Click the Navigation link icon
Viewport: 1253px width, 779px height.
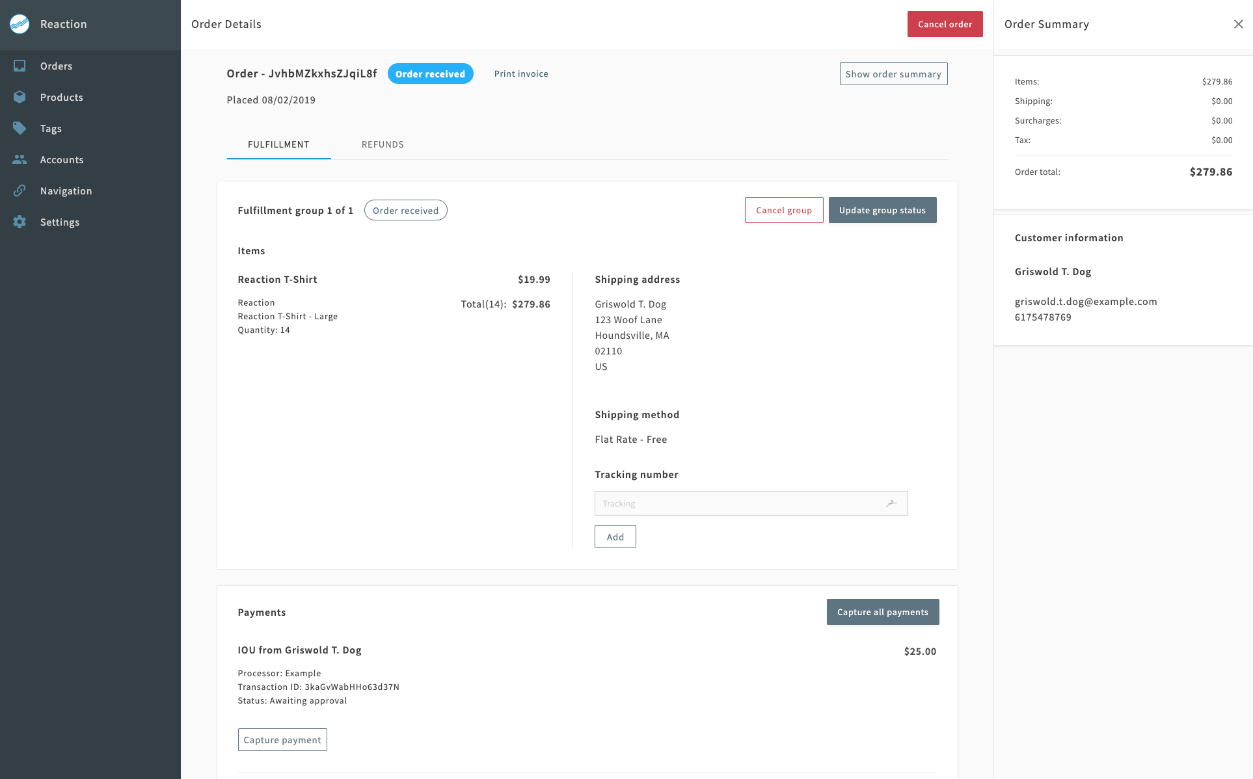20,191
